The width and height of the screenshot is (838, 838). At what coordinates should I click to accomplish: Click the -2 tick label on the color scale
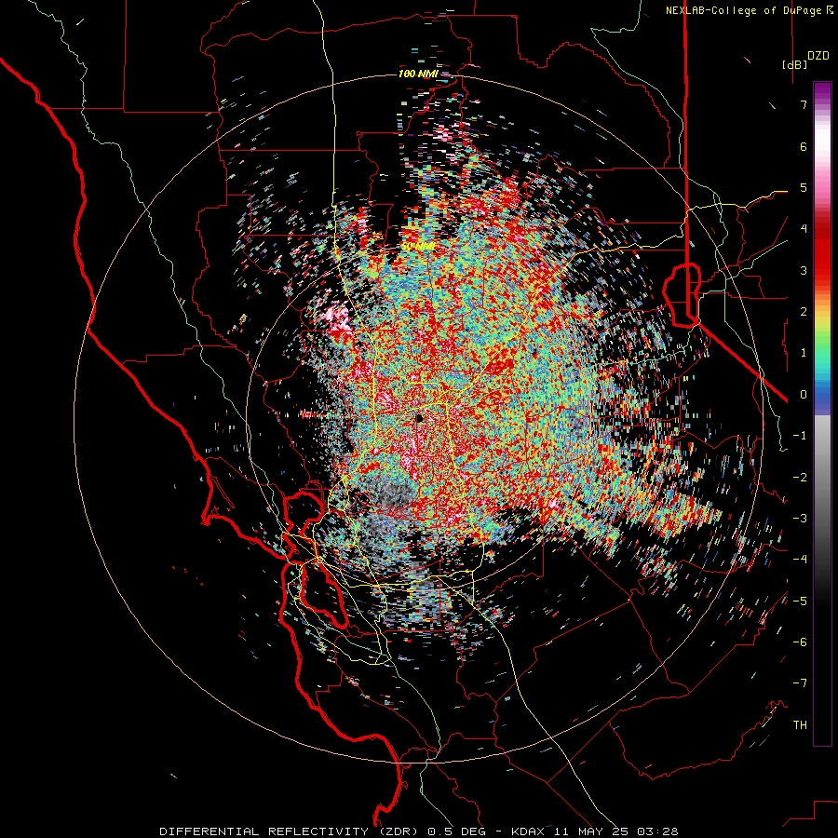click(800, 477)
